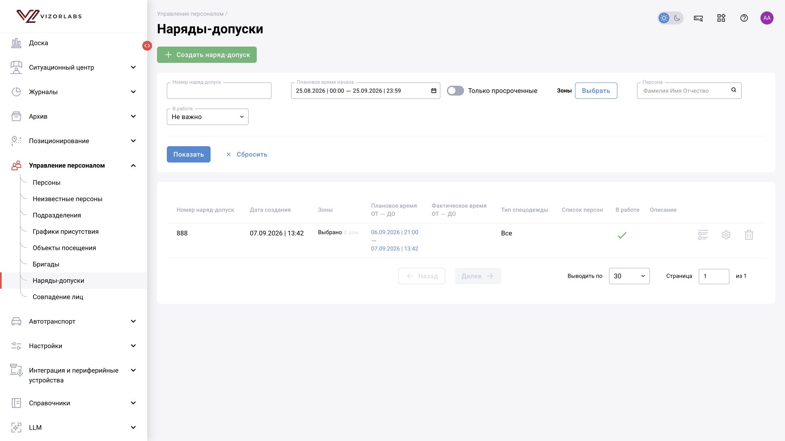Open the В работе dropdown

[x=208, y=117]
